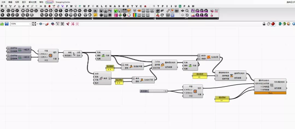Open file with the green folder icon
Image resolution: width=295 pixels, height=129 pixels.
[x=2, y=24]
